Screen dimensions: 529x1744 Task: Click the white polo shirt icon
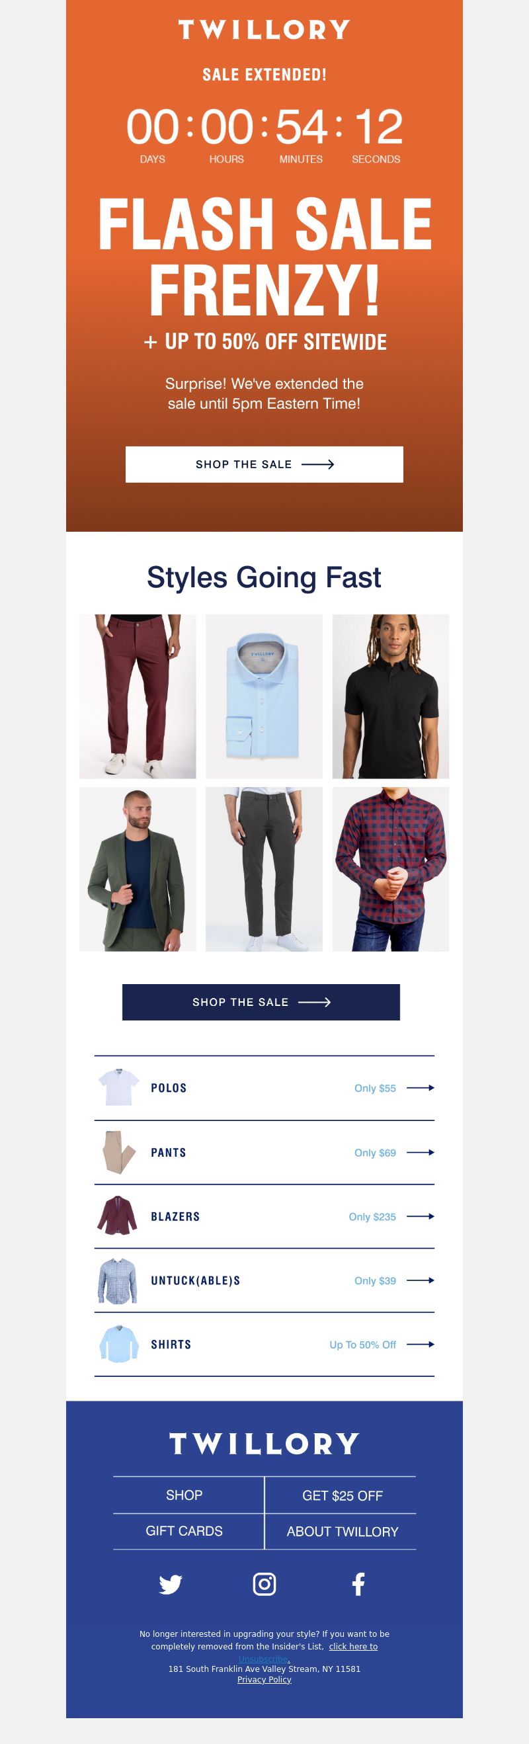click(118, 1087)
